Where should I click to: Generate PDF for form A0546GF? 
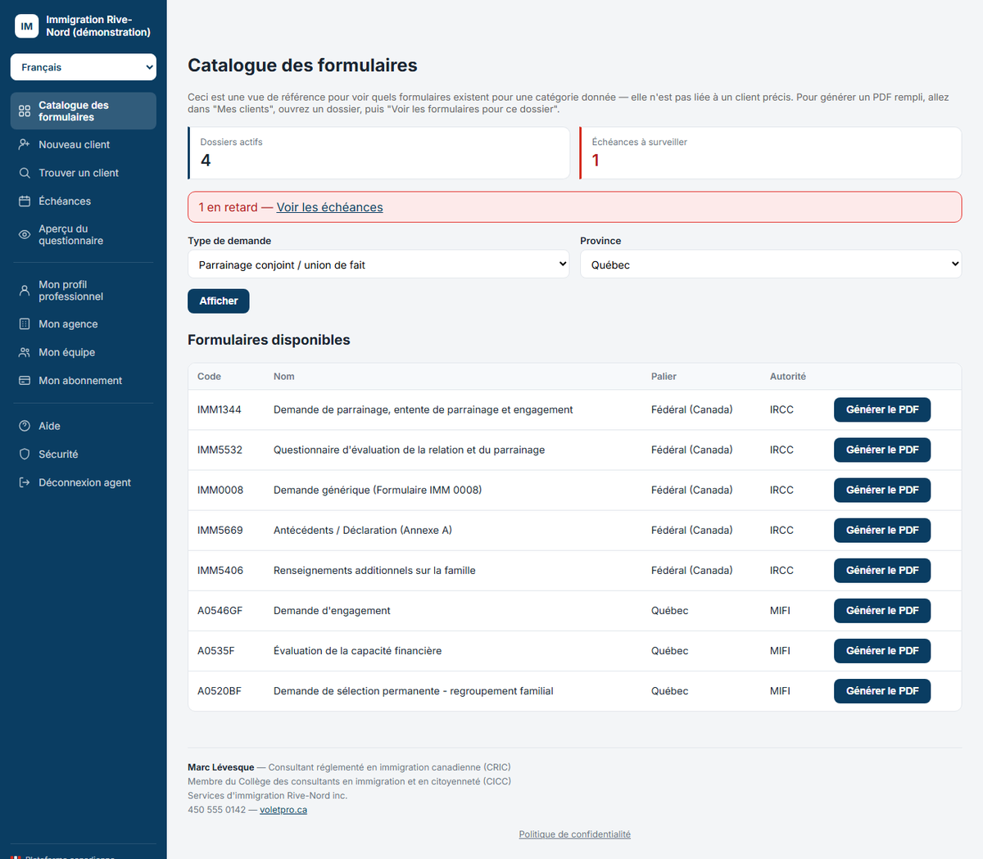click(x=882, y=610)
